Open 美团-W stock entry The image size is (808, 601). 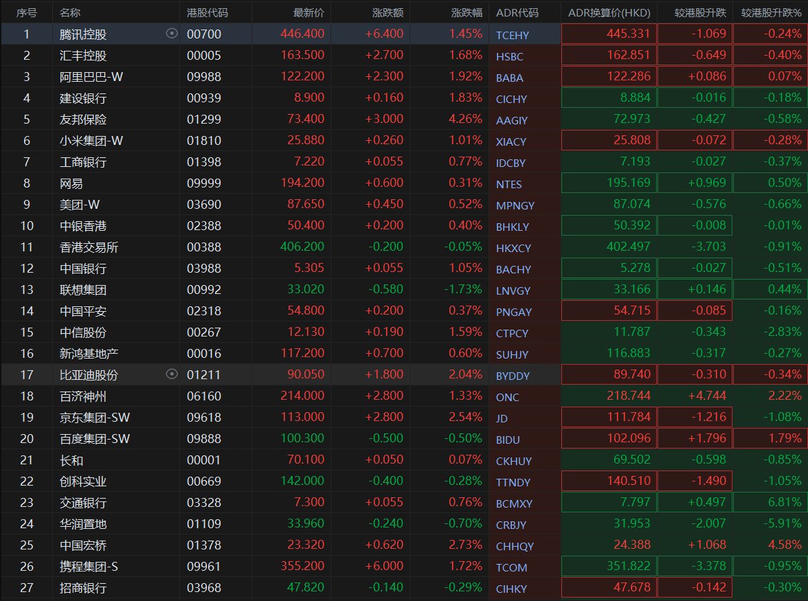[x=80, y=205]
